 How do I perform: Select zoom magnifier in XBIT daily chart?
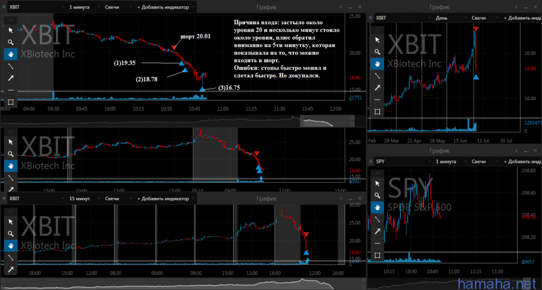pos(378,51)
